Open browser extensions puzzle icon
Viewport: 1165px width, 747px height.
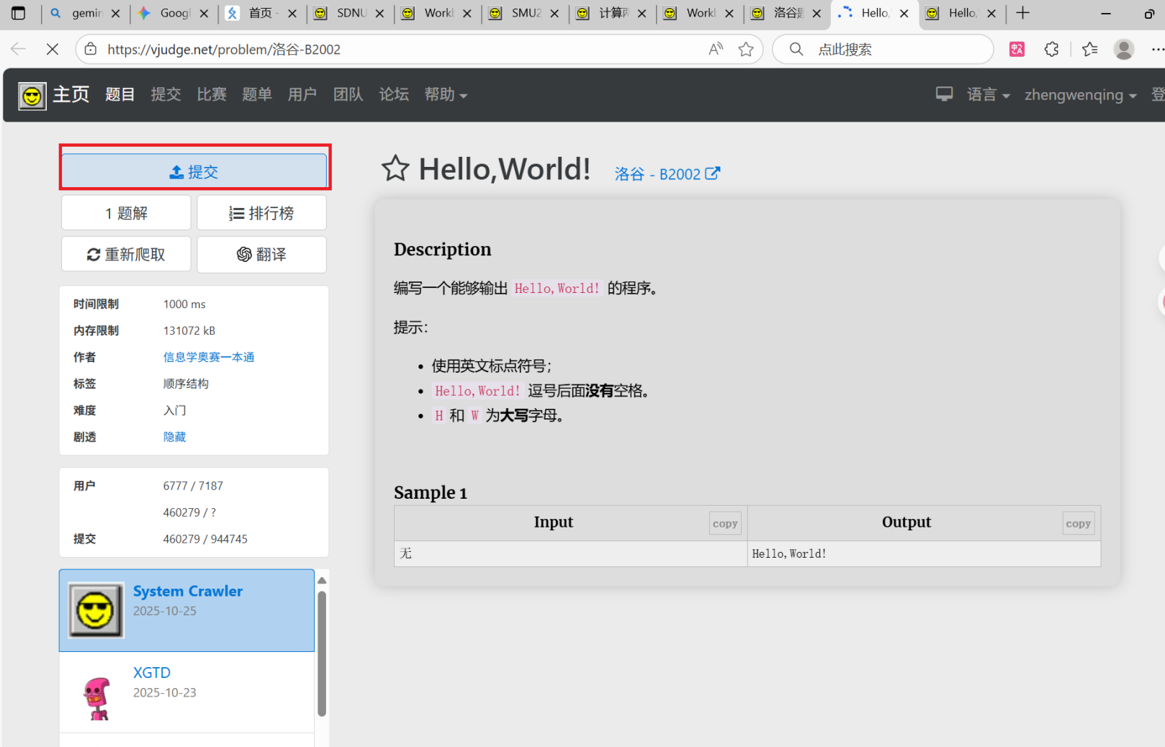pyautogui.click(x=1051, y=49)
